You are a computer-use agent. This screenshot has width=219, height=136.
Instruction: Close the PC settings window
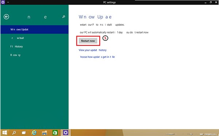click(216, 2)
